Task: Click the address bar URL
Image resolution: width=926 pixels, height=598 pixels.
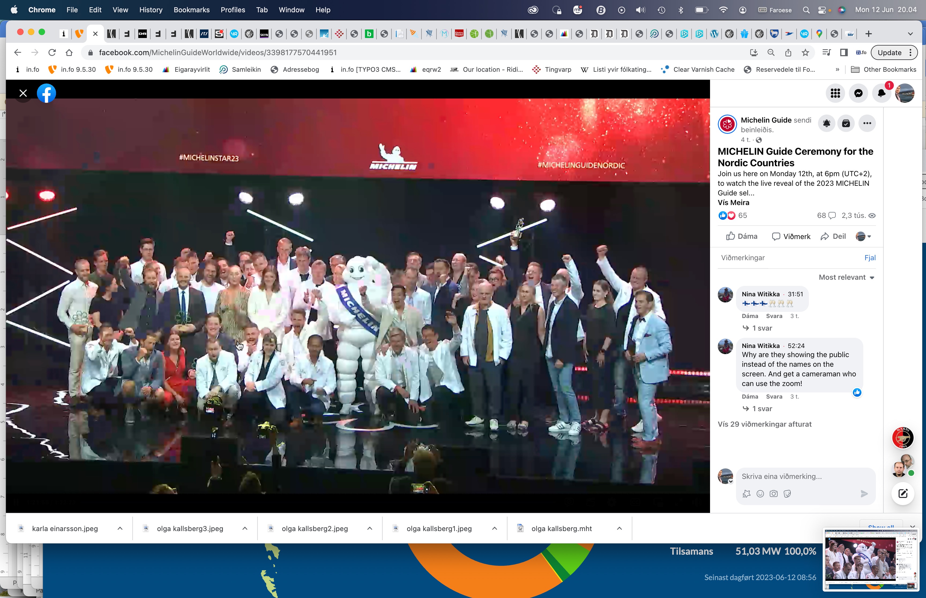Action: pyautogui.click(x=218, y=52)
